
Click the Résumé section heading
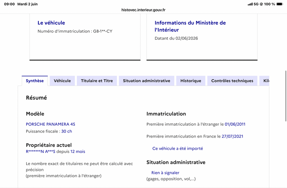(x=37, y=98)
